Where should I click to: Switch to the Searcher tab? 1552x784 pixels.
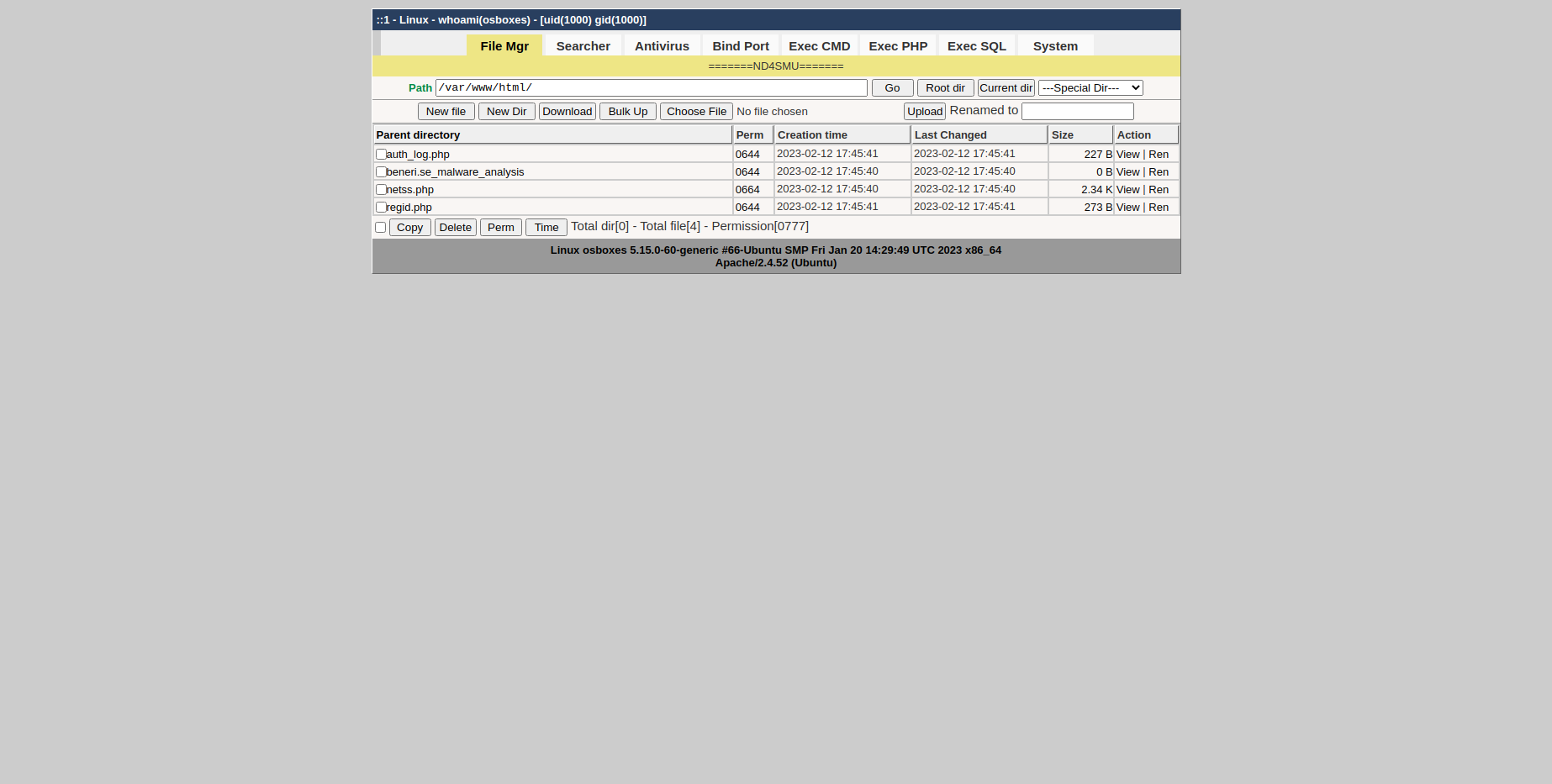click(x=583, y=46)
